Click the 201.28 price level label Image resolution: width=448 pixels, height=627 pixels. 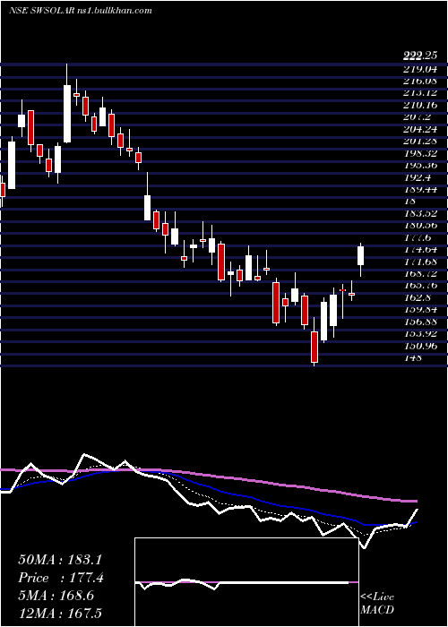[419, 142]
